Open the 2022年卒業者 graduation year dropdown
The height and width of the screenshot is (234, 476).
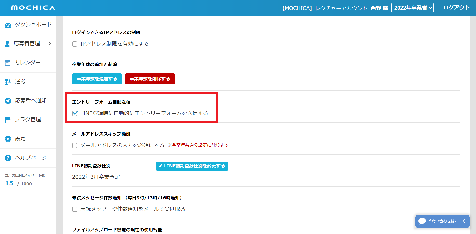(x=412, y=8)
